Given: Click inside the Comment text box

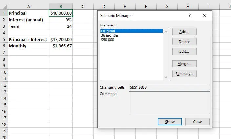Looking at the screenshot, I should [x=169, y=103].
